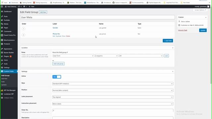The height and width of the screenshot is (119, 212).
Task: Click the Pages icon in sidebar
Action: [x=2, y=28]
